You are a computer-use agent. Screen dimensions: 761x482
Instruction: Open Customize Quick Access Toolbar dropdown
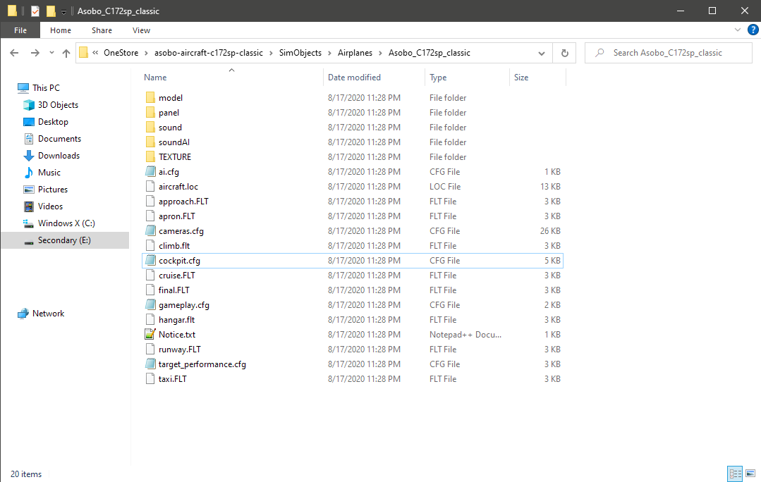pyautogui.click(x=63, y=11)
